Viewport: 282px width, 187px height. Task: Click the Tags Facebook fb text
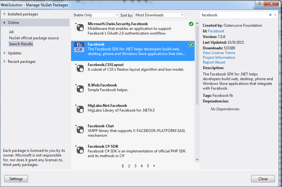pos(218,96)
